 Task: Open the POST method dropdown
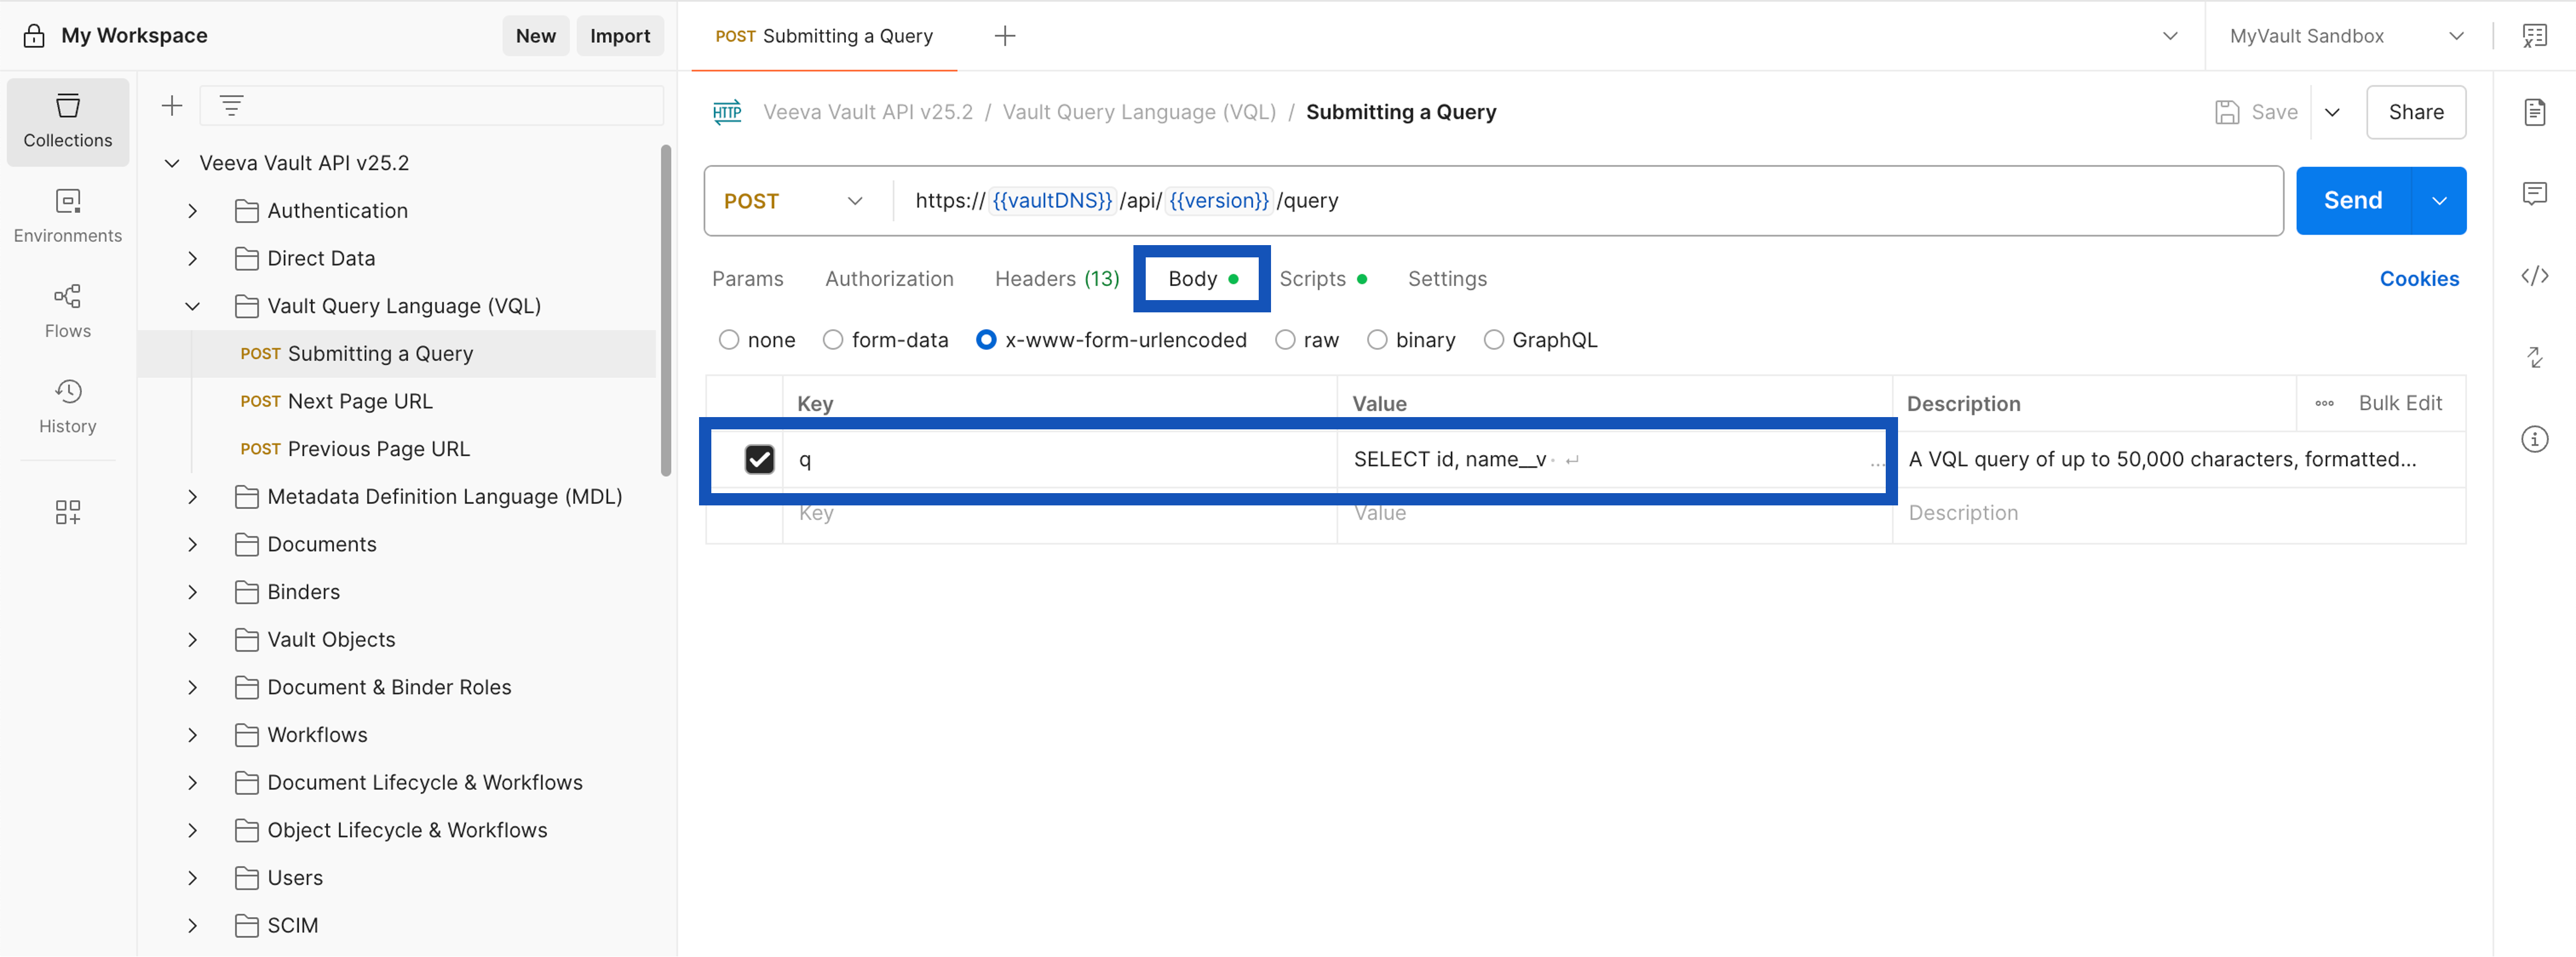pyautogui.click(x=794, y=201)
